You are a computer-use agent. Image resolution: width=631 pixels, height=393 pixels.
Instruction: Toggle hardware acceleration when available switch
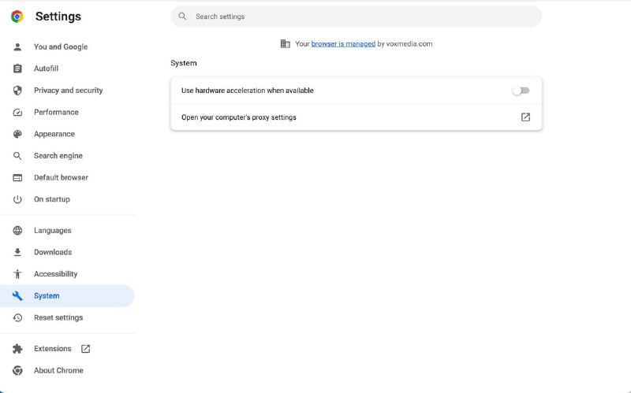click(x=521, y=91)
